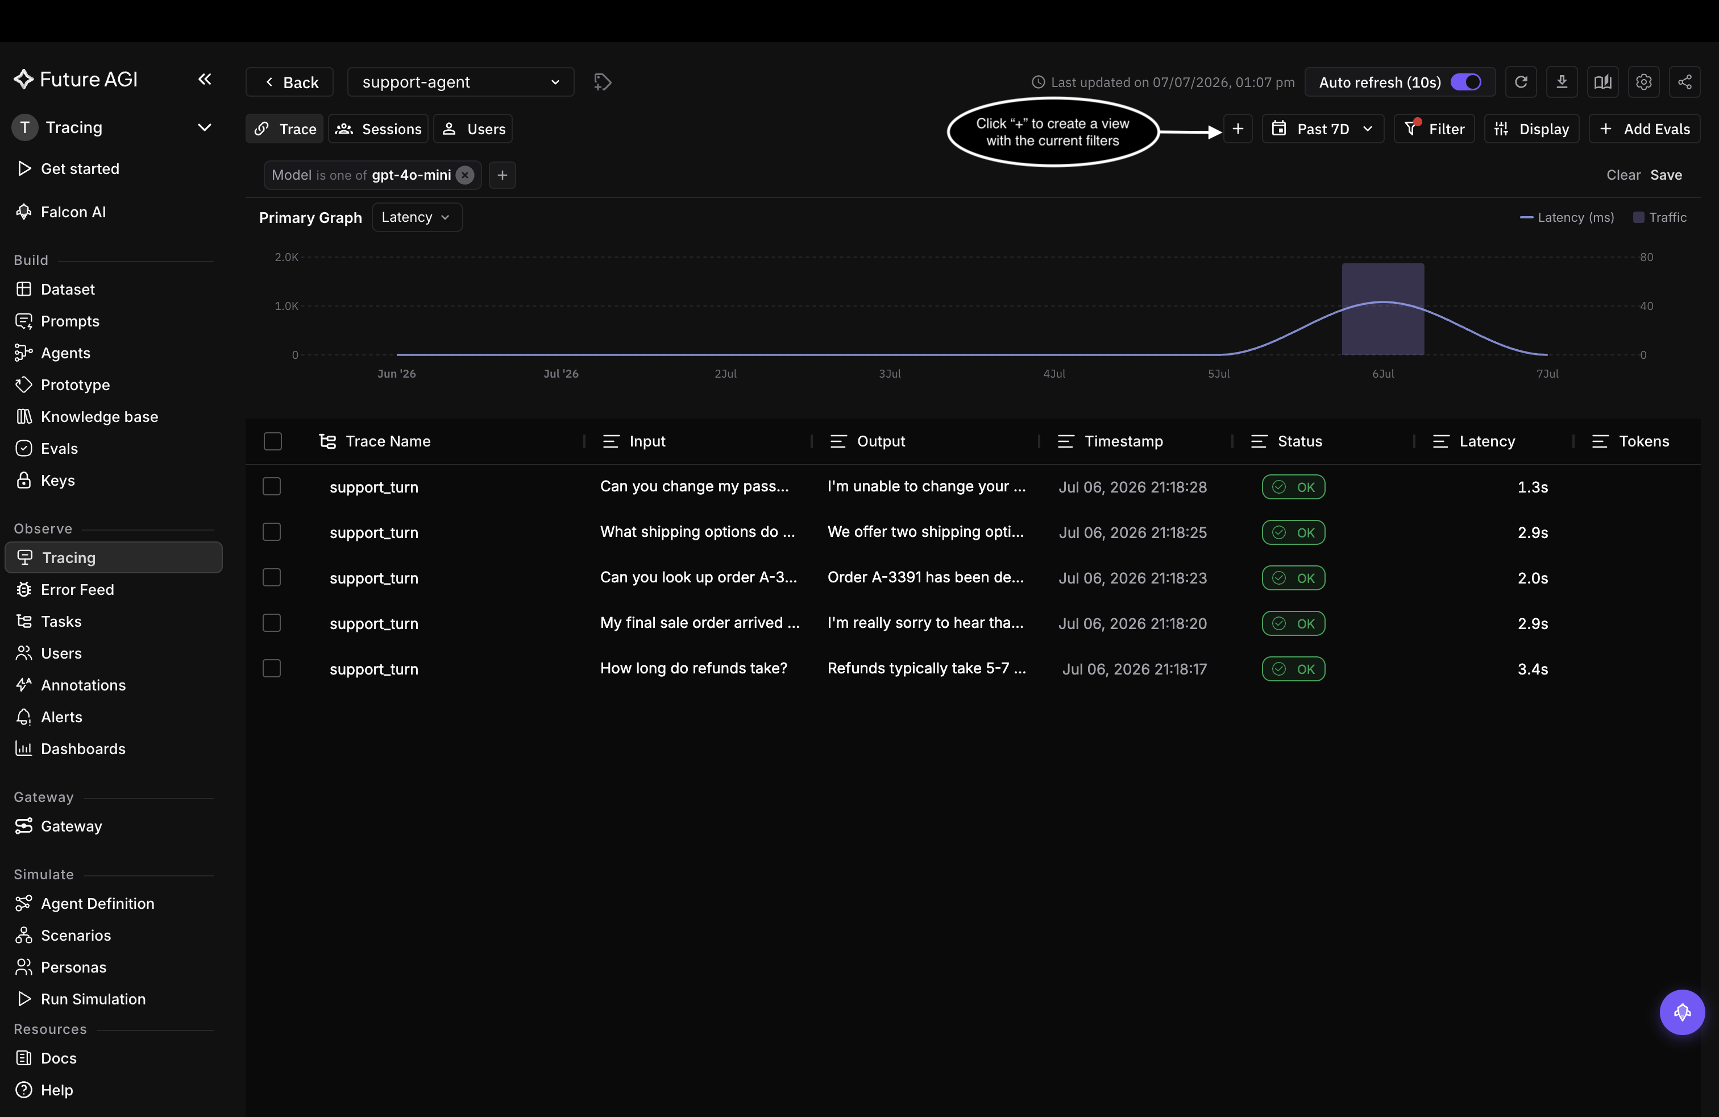Switch to the Sessions tab
Viewport: 1719px width, 1117px height.
pos(379,129)
